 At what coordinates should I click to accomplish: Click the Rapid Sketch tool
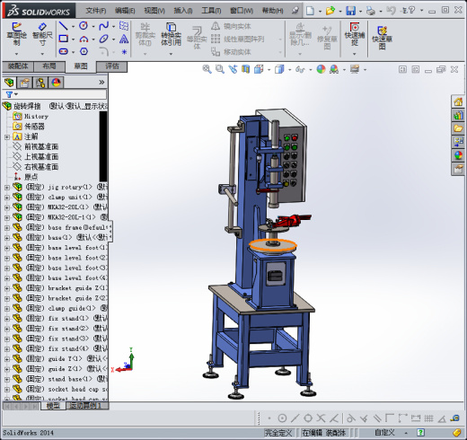(x=383, y=38)
